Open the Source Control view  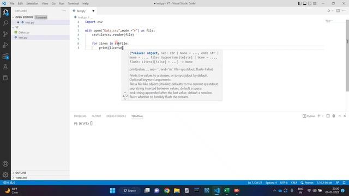(x=5, y=34)
